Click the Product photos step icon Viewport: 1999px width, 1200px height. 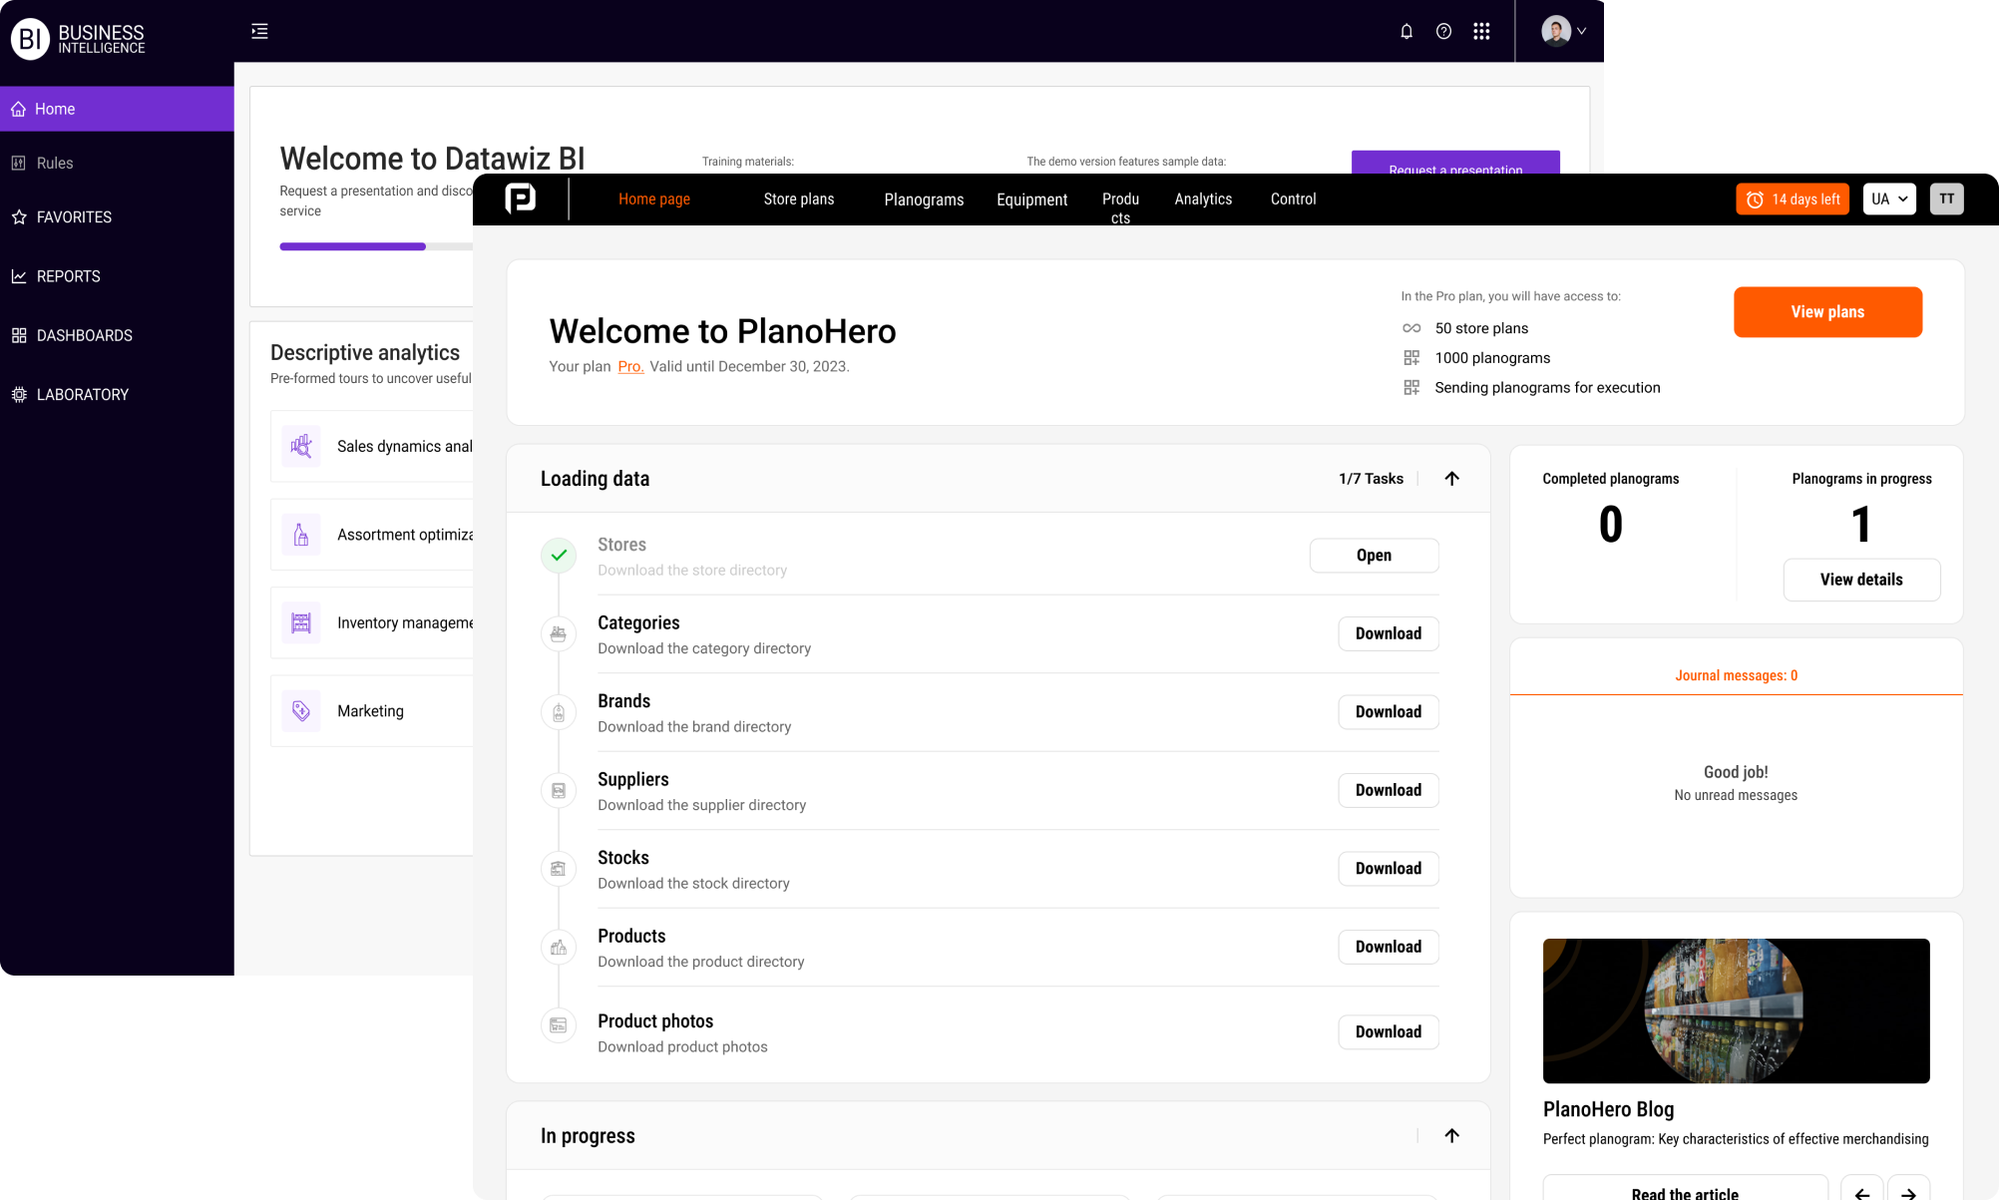[559, 1025]
